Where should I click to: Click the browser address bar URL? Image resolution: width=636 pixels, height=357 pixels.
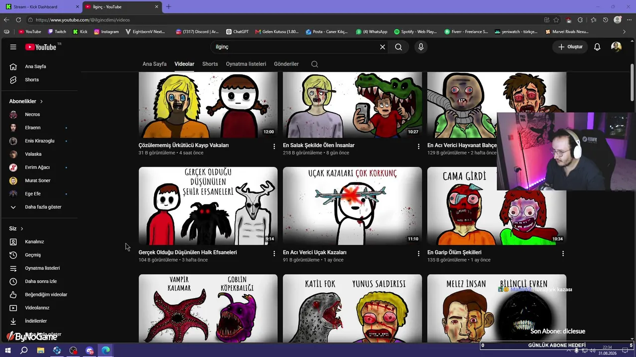pos(82,20)
